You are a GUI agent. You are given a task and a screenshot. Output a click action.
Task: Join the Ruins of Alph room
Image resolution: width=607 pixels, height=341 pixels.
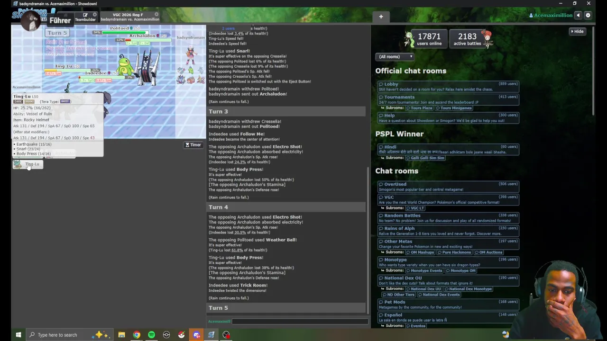click(x=448, y=231)
